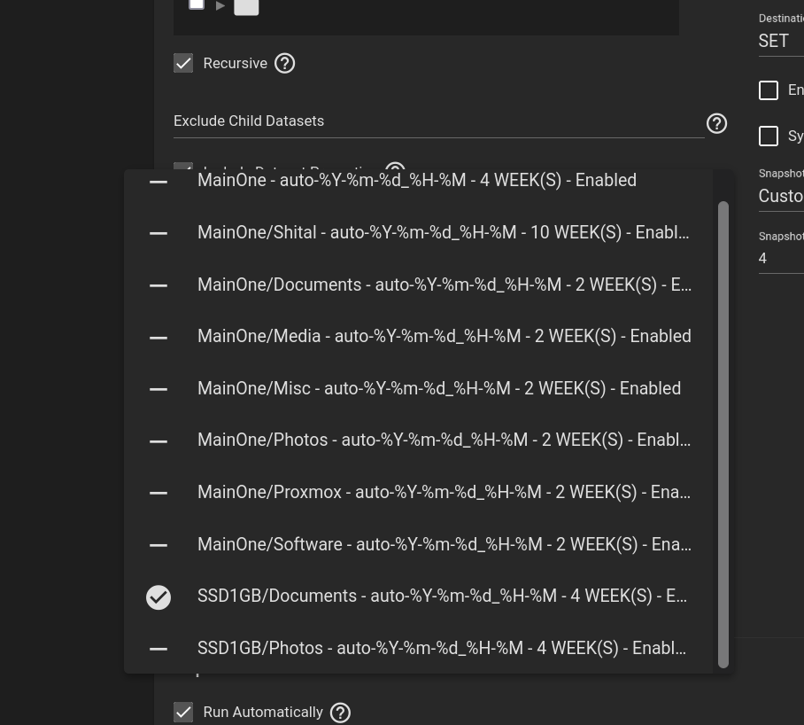Disable the Run Automatically checkbox
The image size is (804, 725).
point(183,713)
